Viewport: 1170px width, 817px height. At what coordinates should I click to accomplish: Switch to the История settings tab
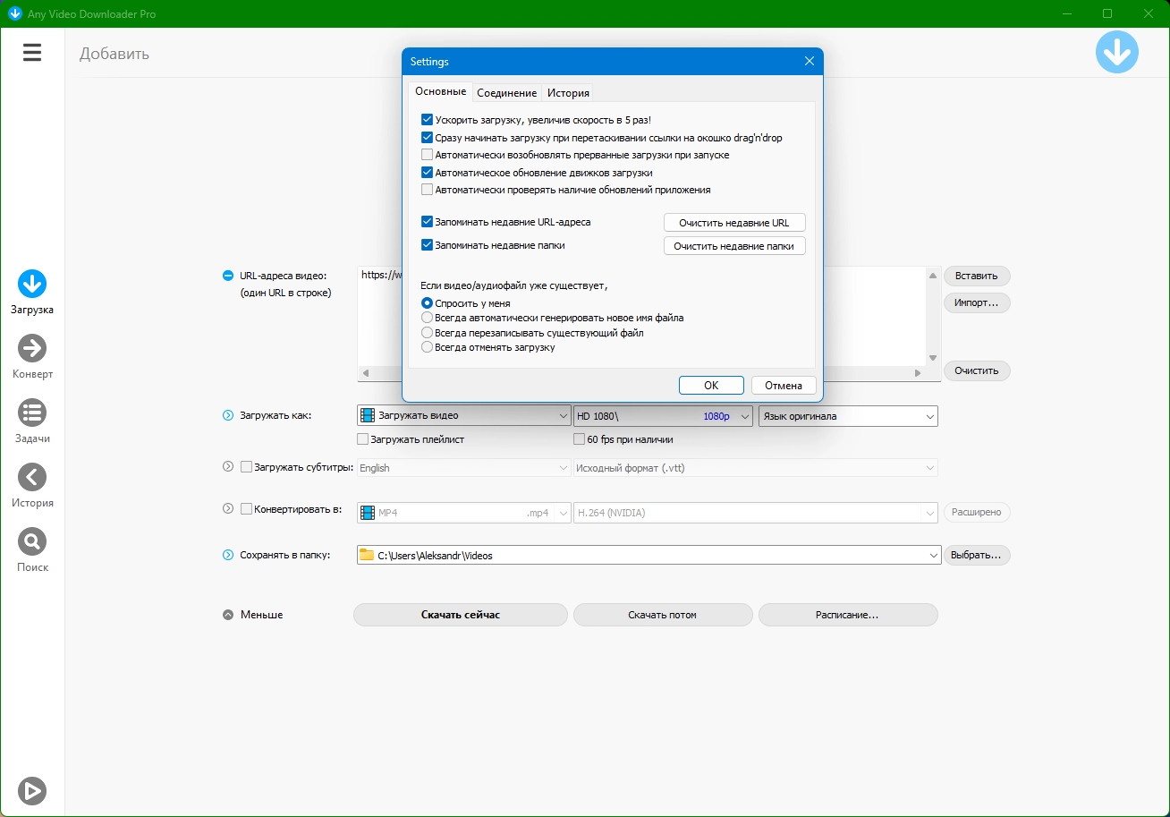click(x=568, y=93)
